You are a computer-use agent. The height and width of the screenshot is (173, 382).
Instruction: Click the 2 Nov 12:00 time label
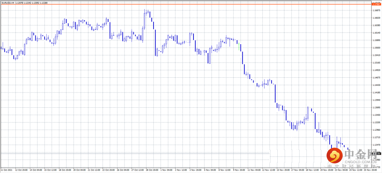point(181,170)
